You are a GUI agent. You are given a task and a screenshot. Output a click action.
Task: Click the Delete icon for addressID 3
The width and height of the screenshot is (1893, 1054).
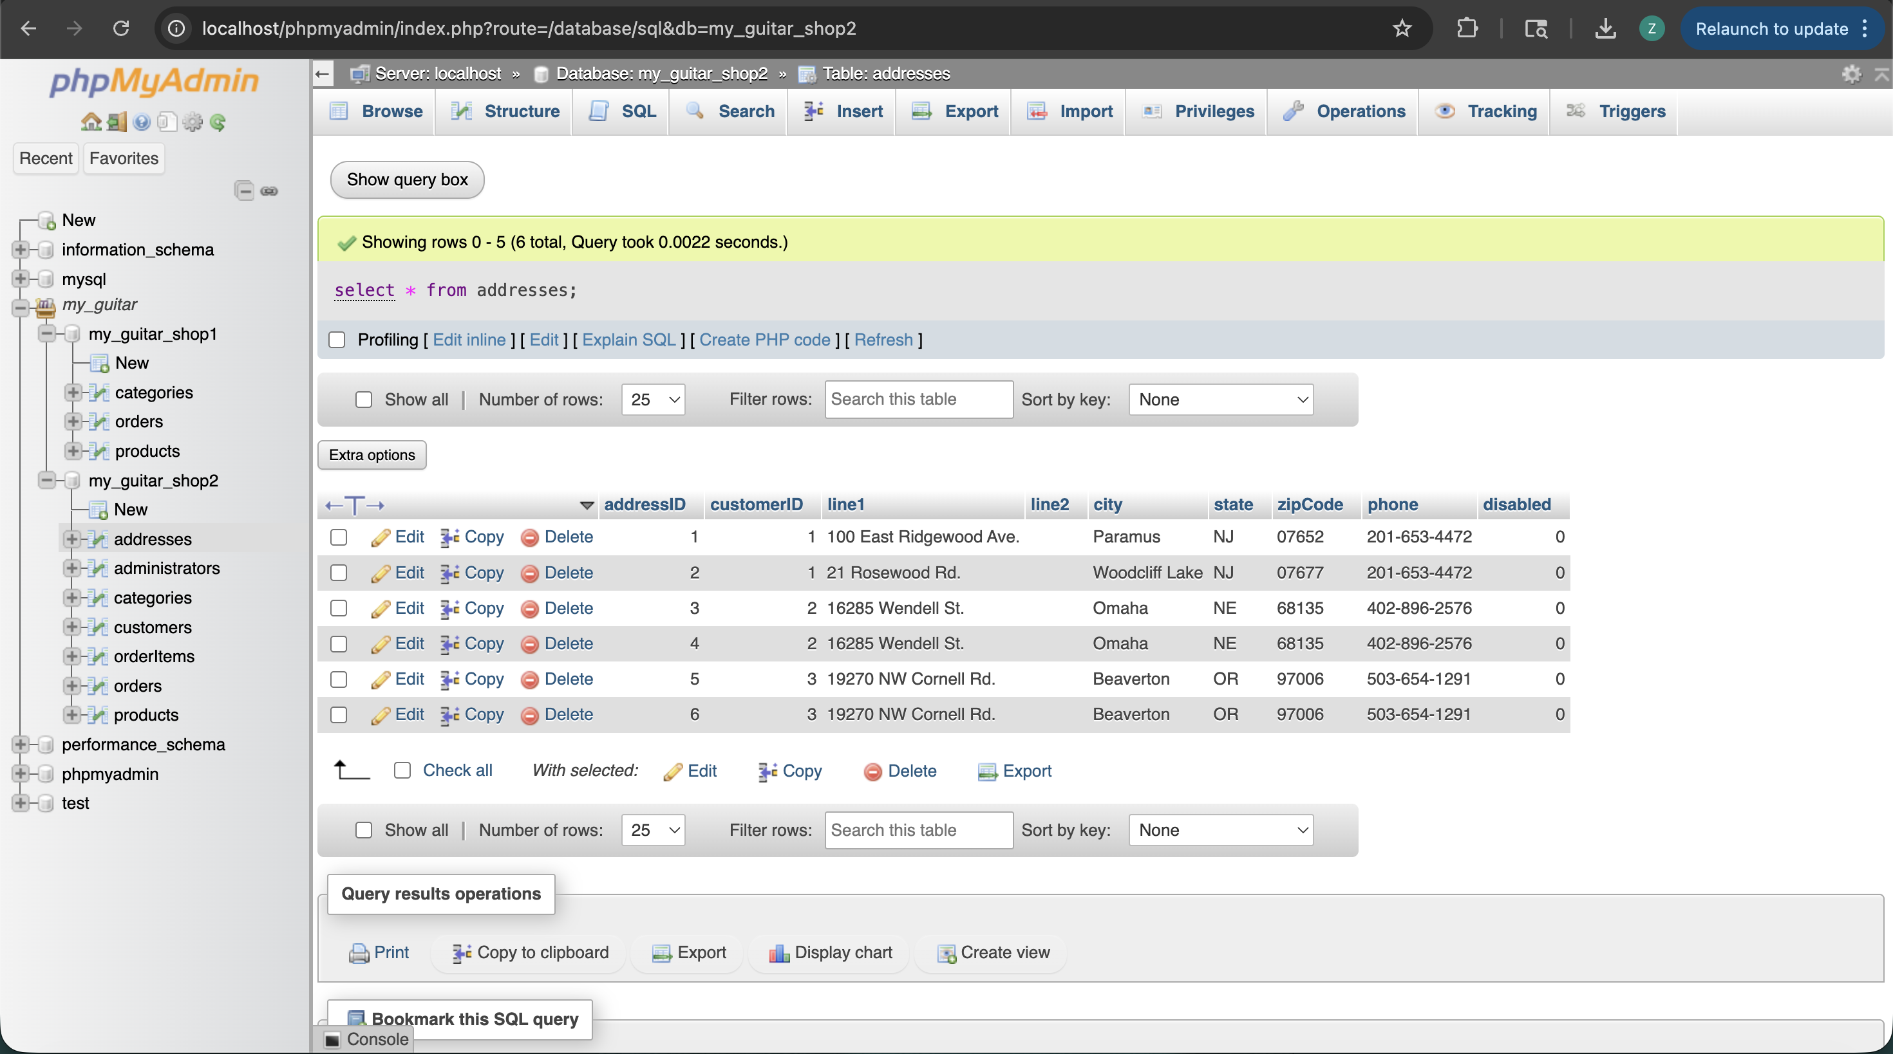click(529, 609)
